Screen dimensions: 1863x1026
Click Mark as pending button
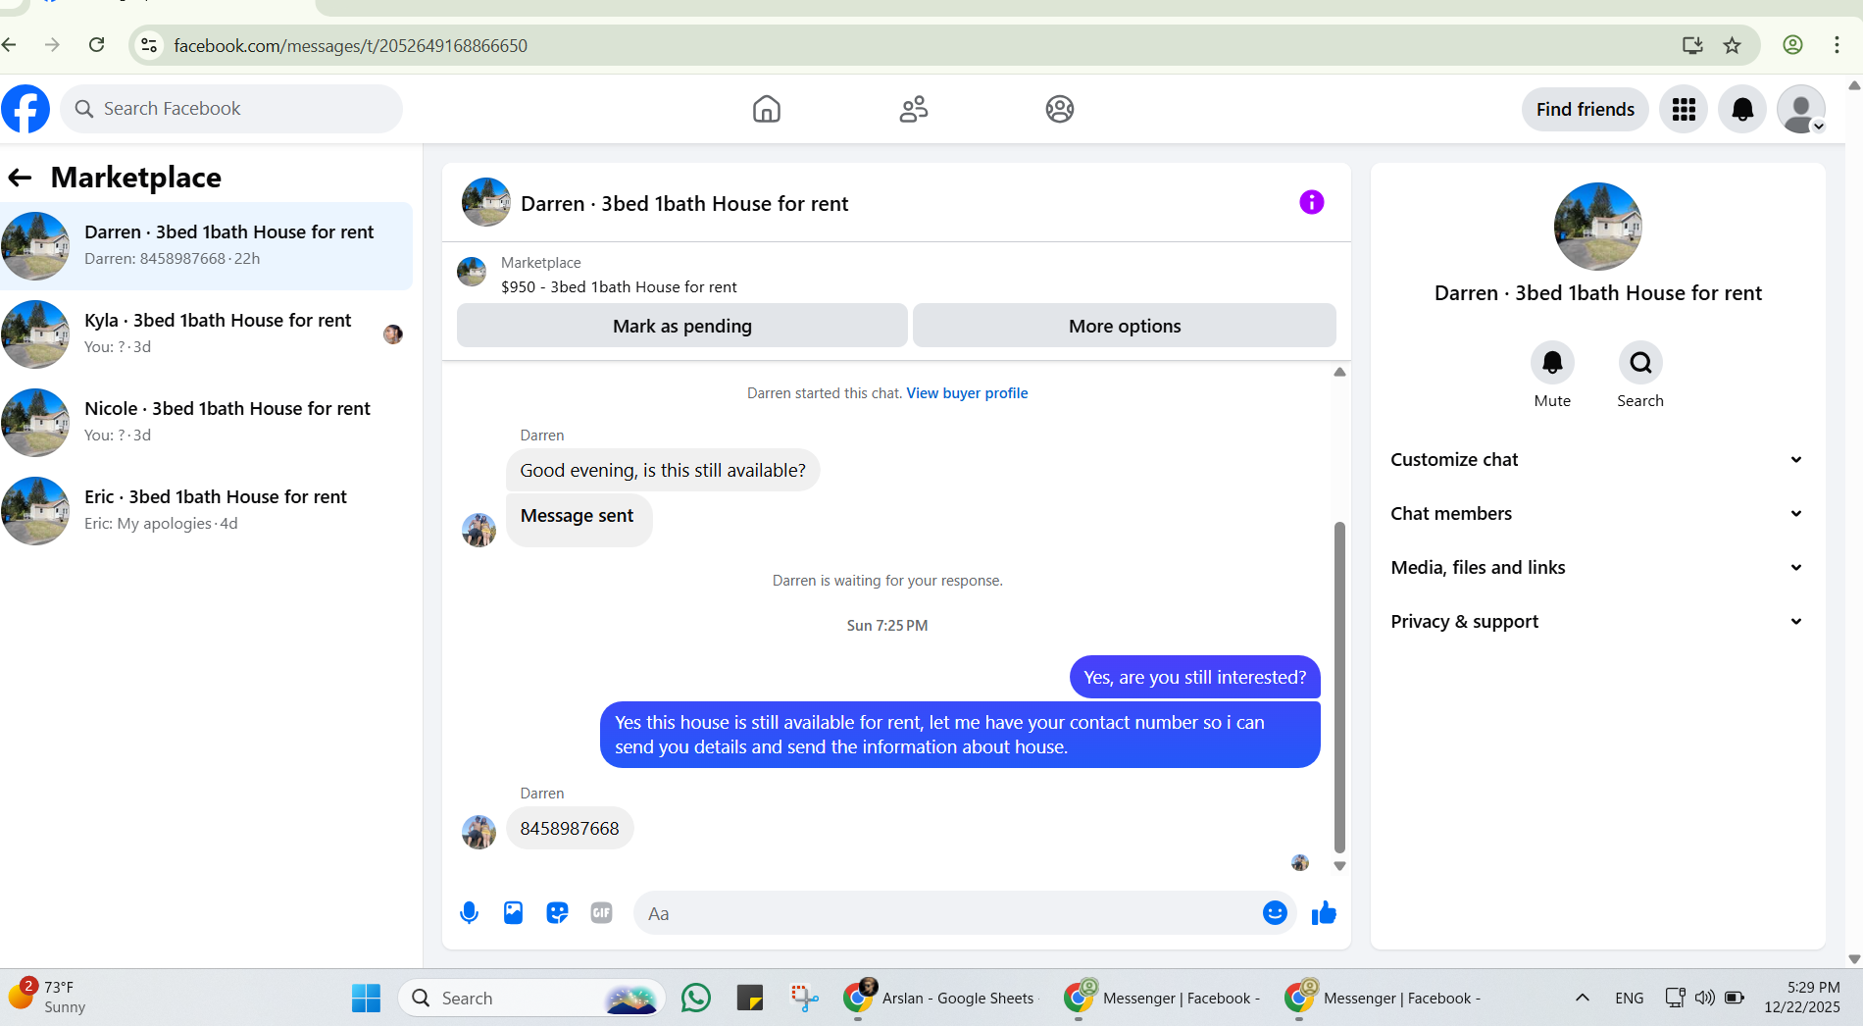click(682, 326)
